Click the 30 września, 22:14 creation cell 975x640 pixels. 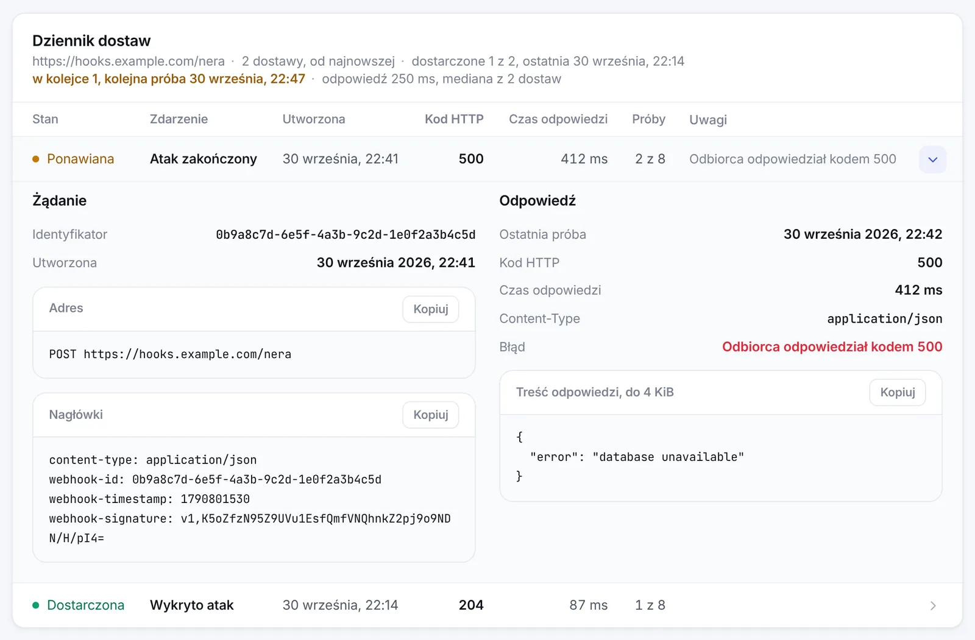(x=340, y=605)
